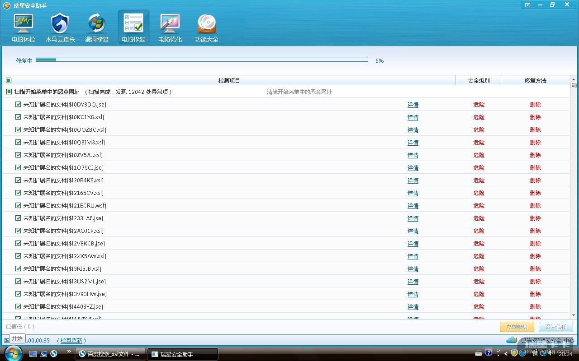579x361 pixels.
Task: Open the 木马云查杀 trojan scan icon
Action: [x=60, y=28]
